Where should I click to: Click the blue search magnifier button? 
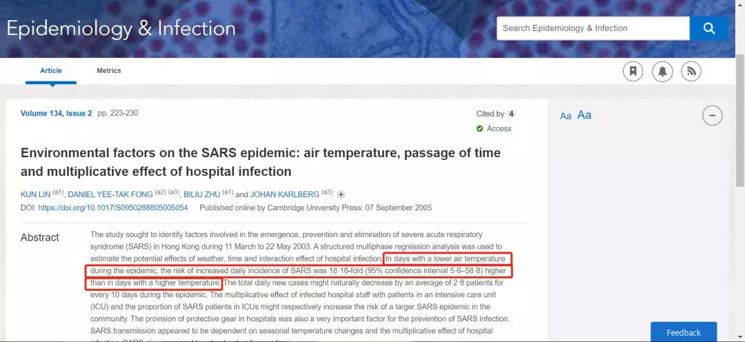click(709, 28)
